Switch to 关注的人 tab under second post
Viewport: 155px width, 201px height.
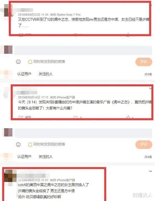[46, 157]
